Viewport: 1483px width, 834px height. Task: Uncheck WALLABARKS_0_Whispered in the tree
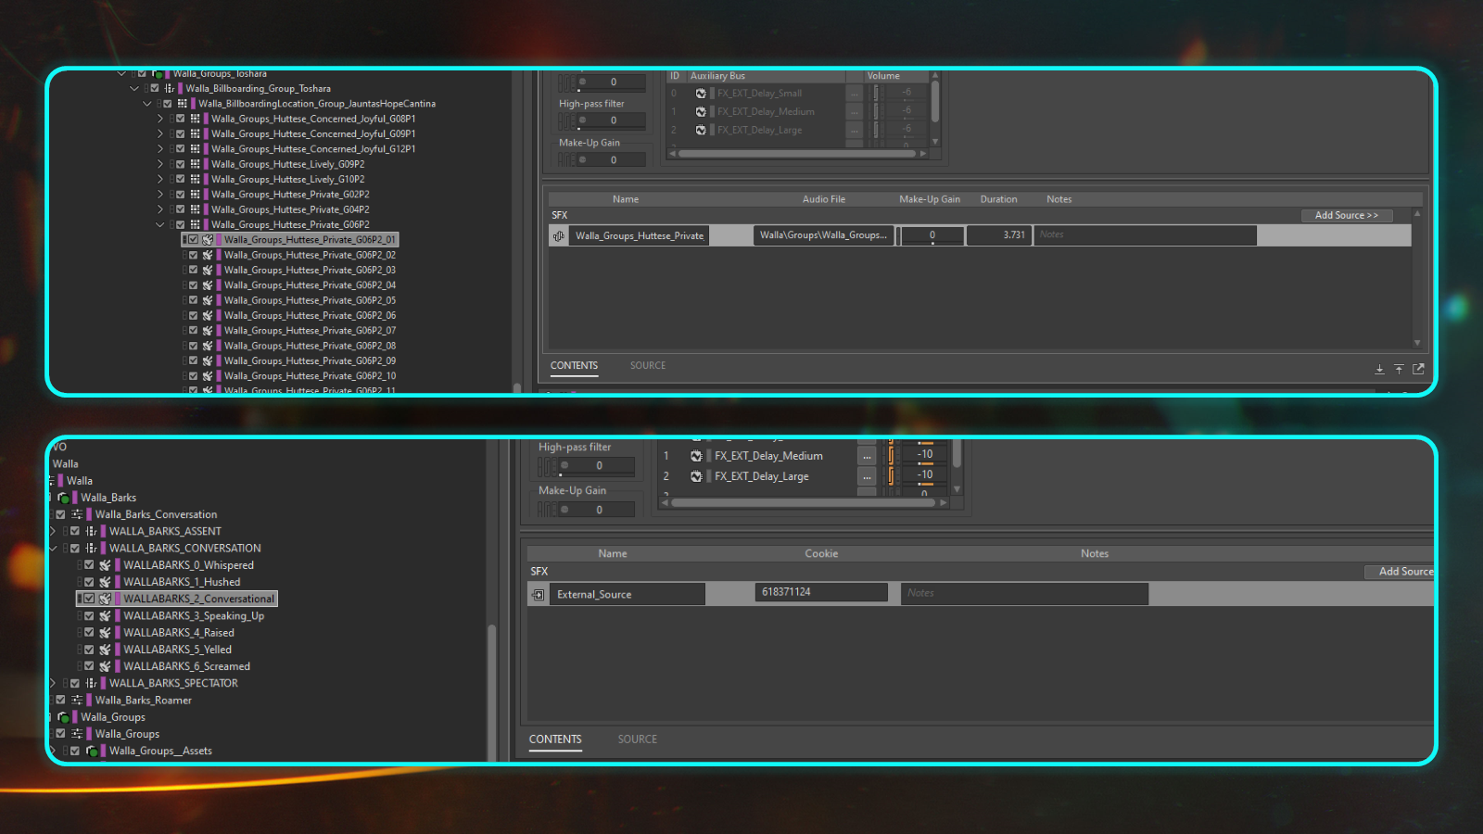[88, 564]
